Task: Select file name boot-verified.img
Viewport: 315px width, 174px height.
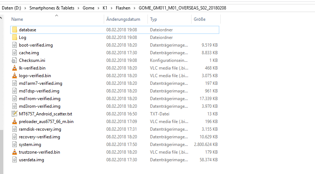Action: 36,45
